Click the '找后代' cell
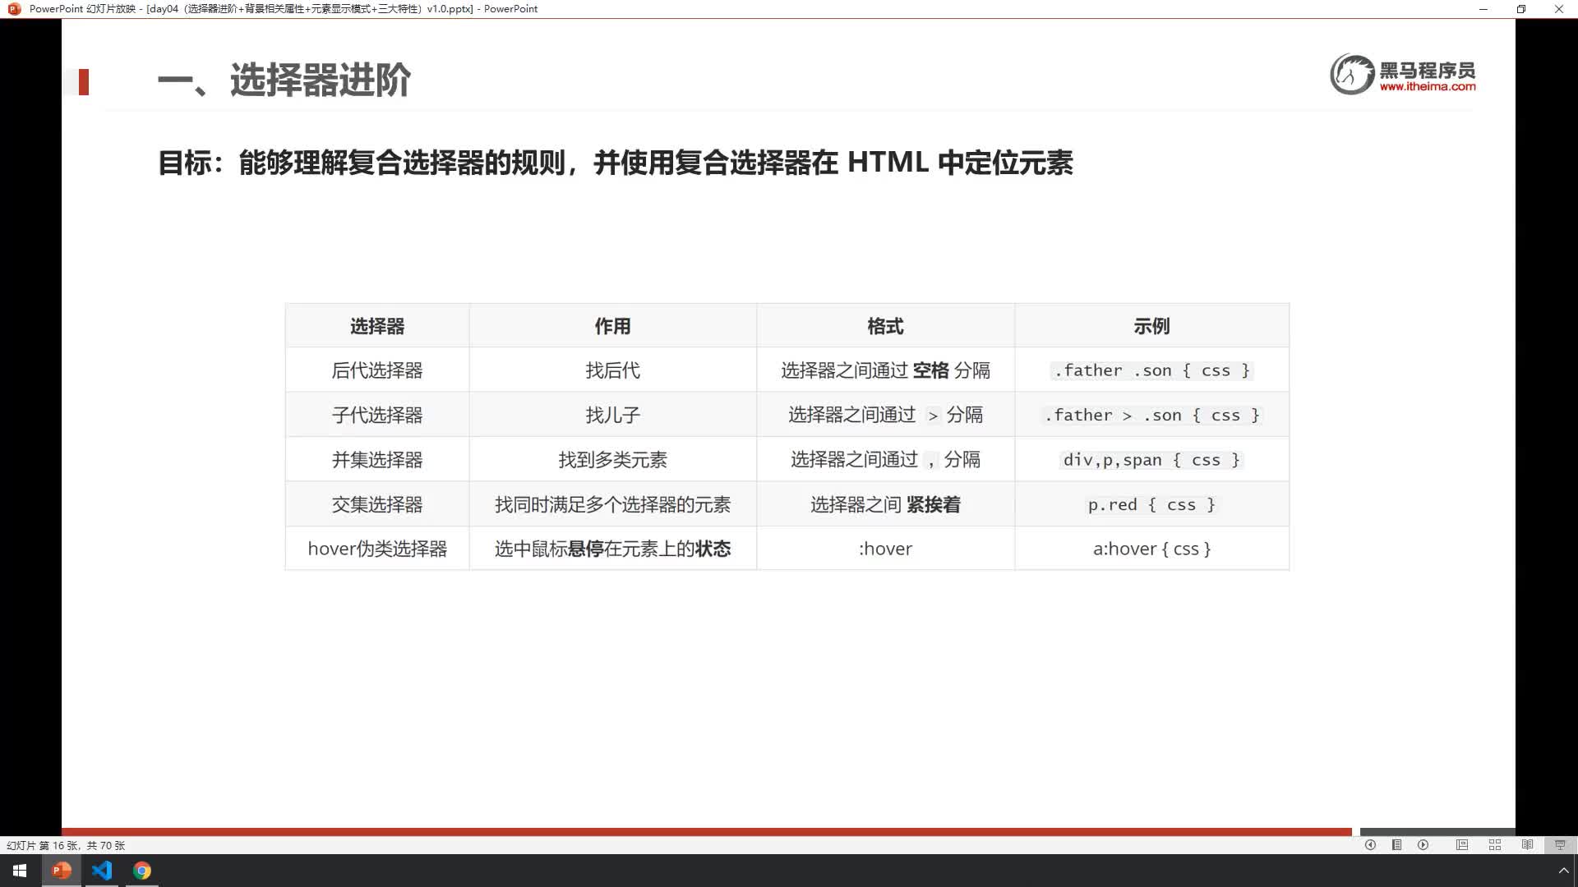Screen dimensions: 1578x887 tap(612, 370)
